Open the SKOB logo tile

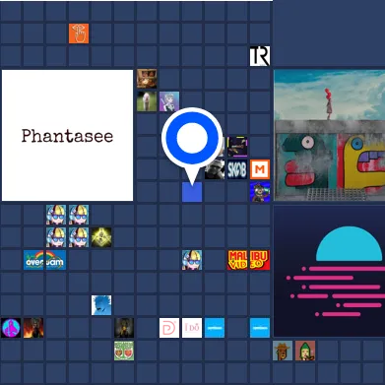[x=237, y=169]
